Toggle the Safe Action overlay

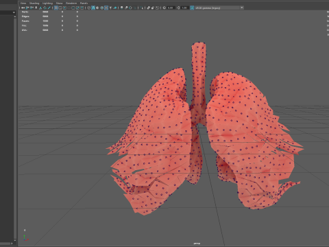77,8
